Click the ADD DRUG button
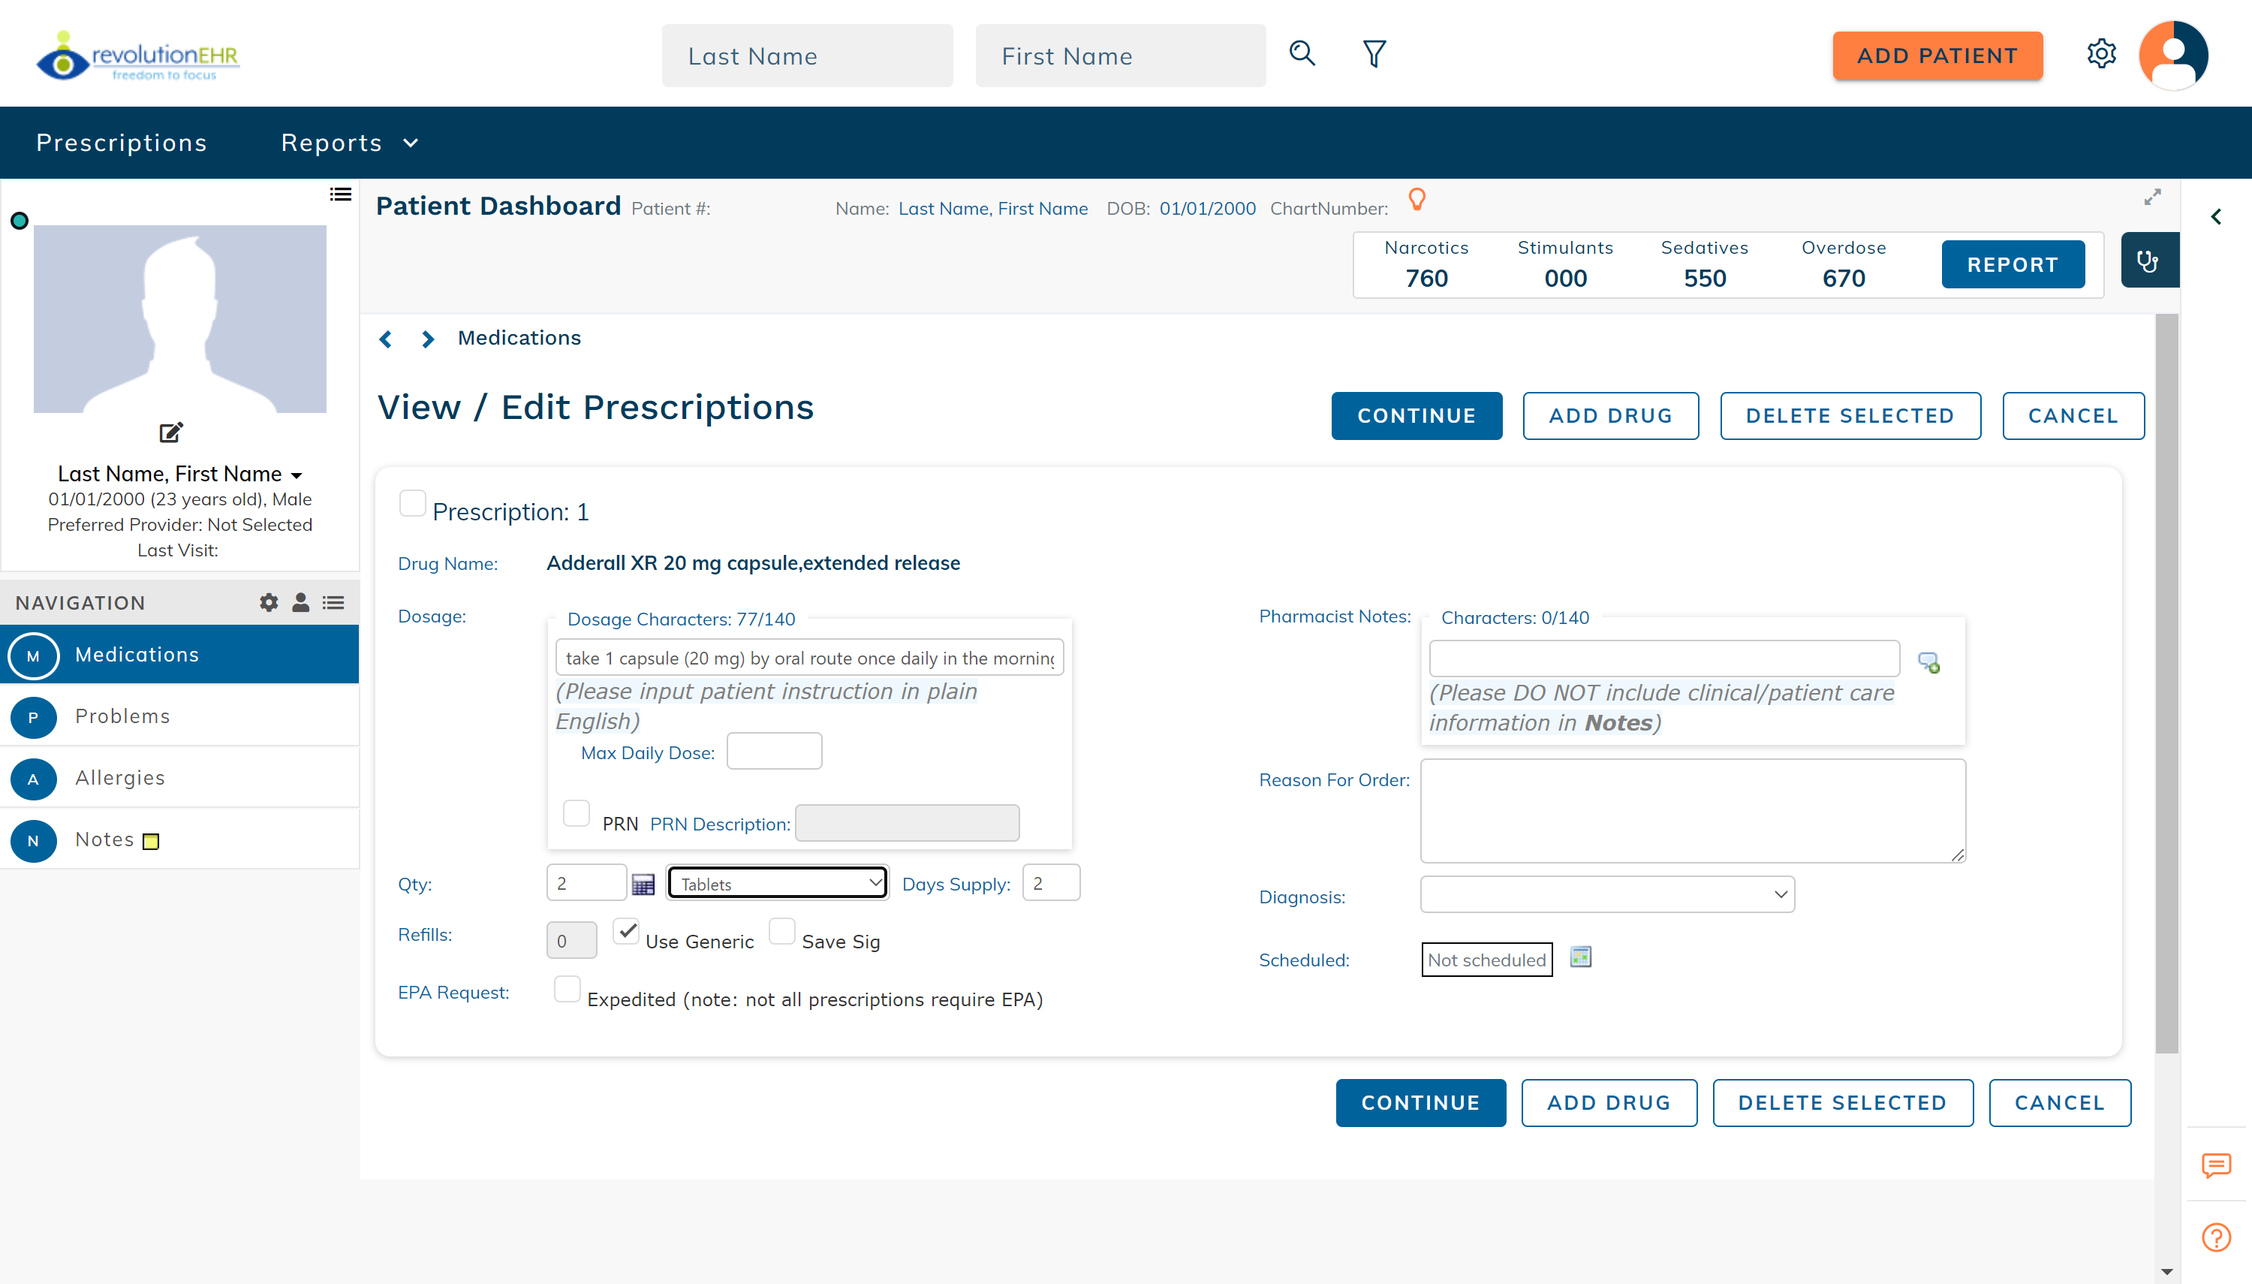This screenshot has width=2252, height=1284. coord(1609,415)
